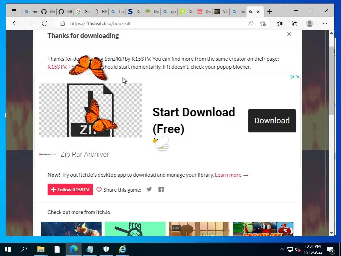Screen dimensions: 341x256
Task: Open the taskbar search icon
Action: tap(24, 249)
